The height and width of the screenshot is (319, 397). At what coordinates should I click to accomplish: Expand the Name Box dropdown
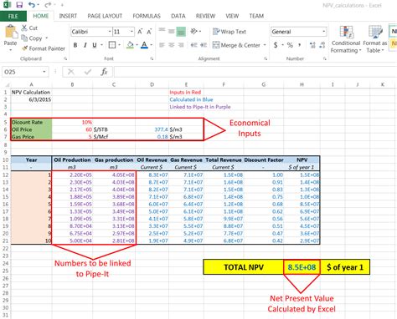(44, 72)
